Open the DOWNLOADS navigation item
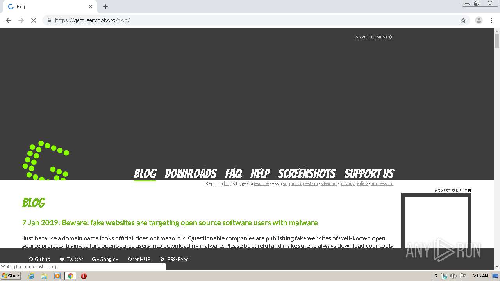This screenshot has width=500, height=281. click(x=191, y=174)
